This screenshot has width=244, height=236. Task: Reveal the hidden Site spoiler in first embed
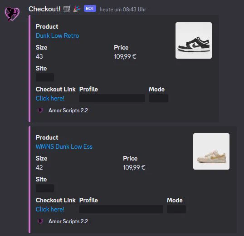(45, 77)
